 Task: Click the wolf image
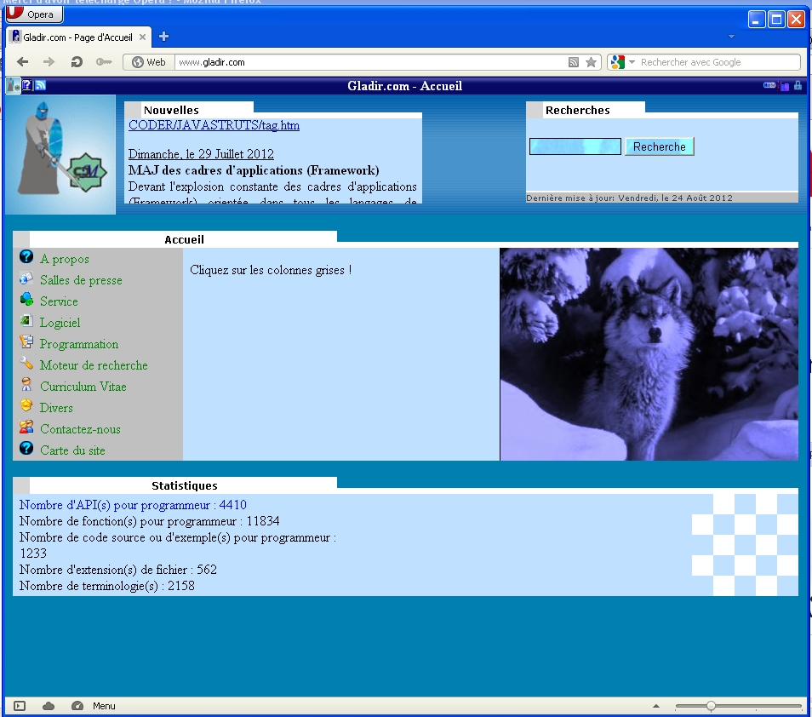coord(649,354)
